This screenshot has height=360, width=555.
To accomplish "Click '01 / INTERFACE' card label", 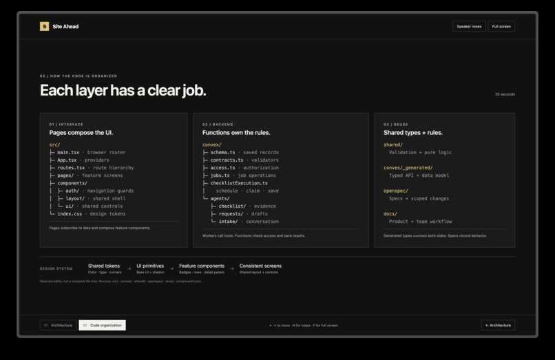I will (x=66, y=125).
